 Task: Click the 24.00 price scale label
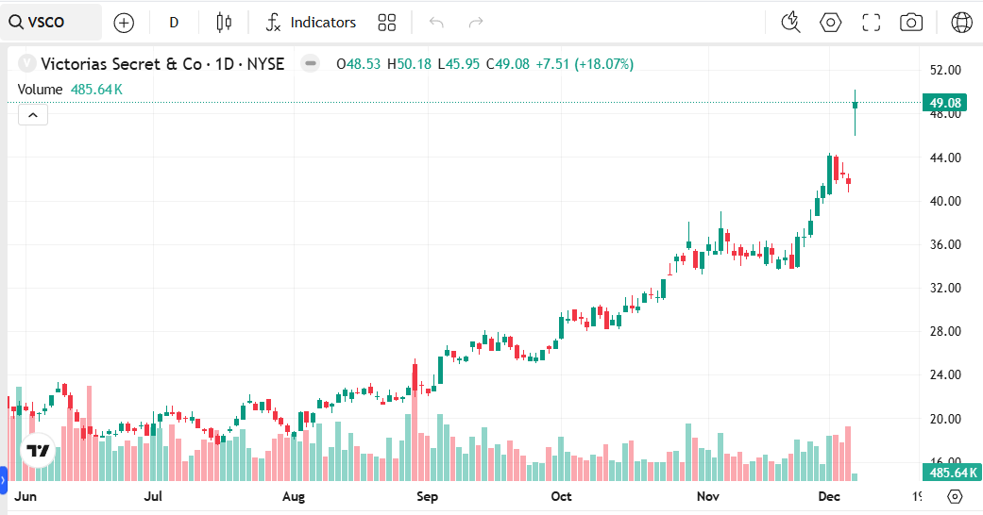(x=945, y=374)
